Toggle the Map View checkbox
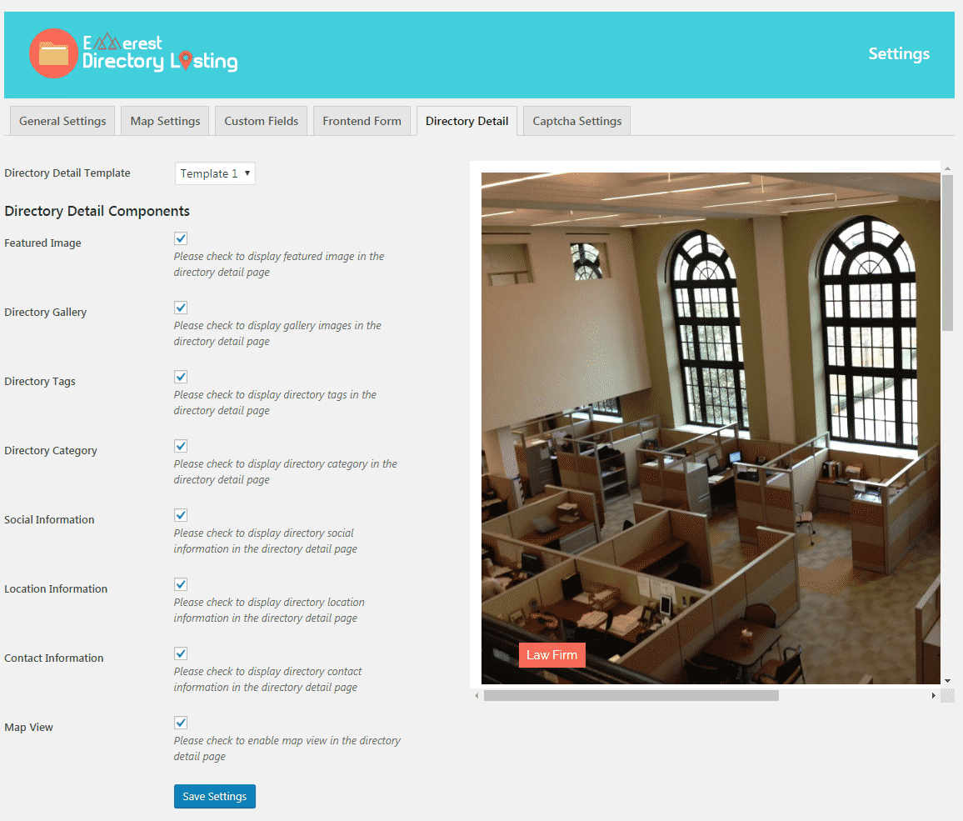The height and width of the screenshot is (821, 963). click(181, 723)
